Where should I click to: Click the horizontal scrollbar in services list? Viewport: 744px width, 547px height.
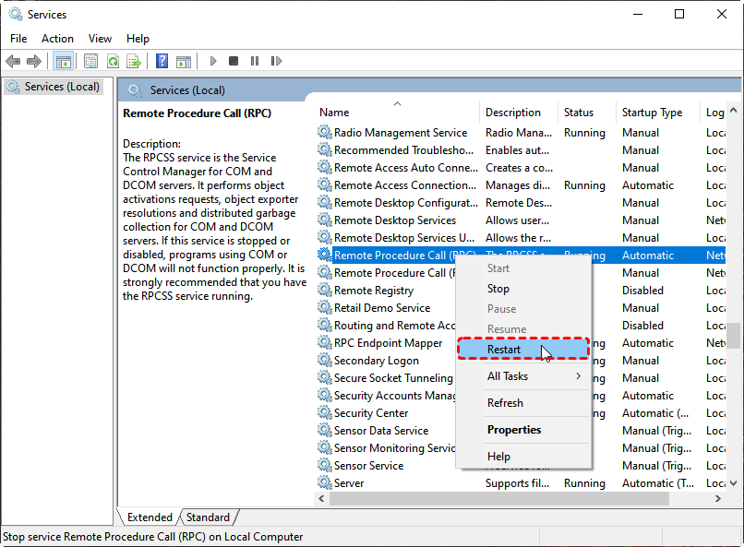pos(517,499)
